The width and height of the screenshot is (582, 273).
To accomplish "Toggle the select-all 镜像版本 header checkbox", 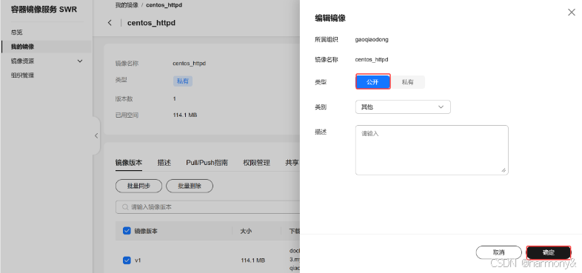I will [127, 231].
